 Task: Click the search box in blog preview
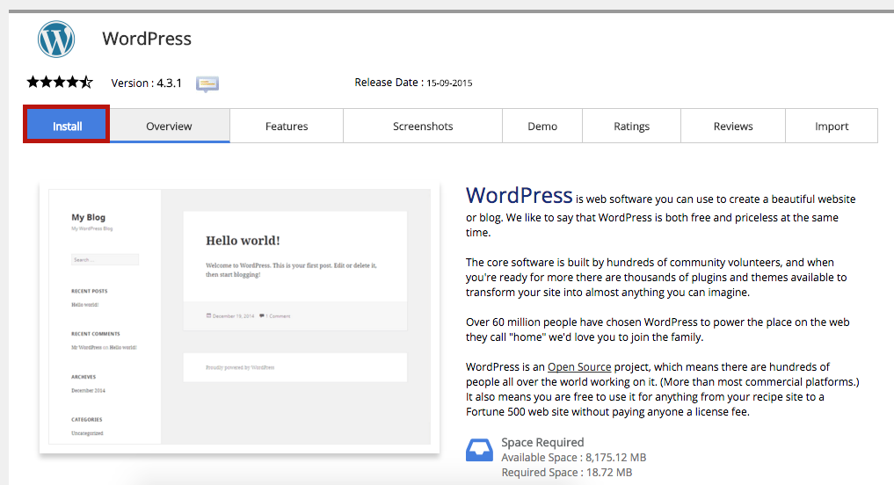105,259
